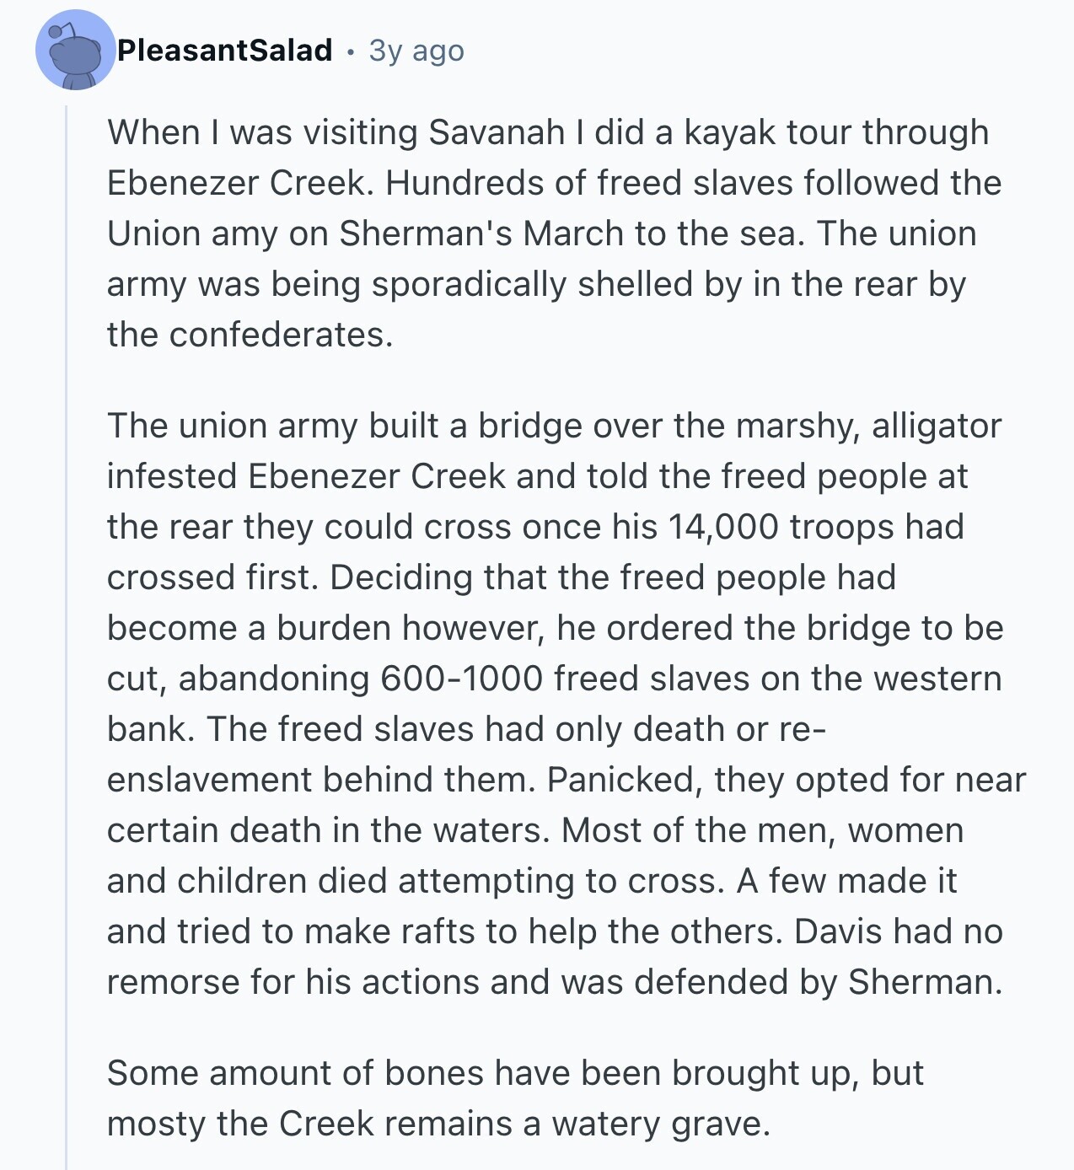Click the paragraph starting 'Some amount of bones'
Viewport: 1074px width, 1170px height.
point(514,1098)
